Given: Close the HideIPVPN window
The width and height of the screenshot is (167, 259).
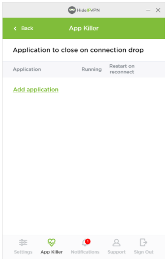Looking at the screenshot, I should pos(158,10).
